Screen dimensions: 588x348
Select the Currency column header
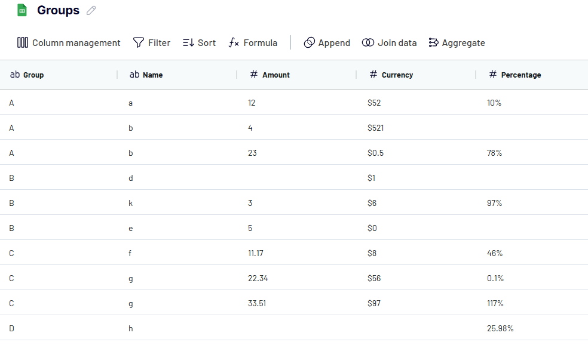point(397,75)
